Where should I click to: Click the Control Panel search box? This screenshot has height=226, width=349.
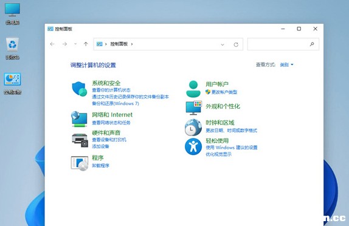[x=283, y=44]
